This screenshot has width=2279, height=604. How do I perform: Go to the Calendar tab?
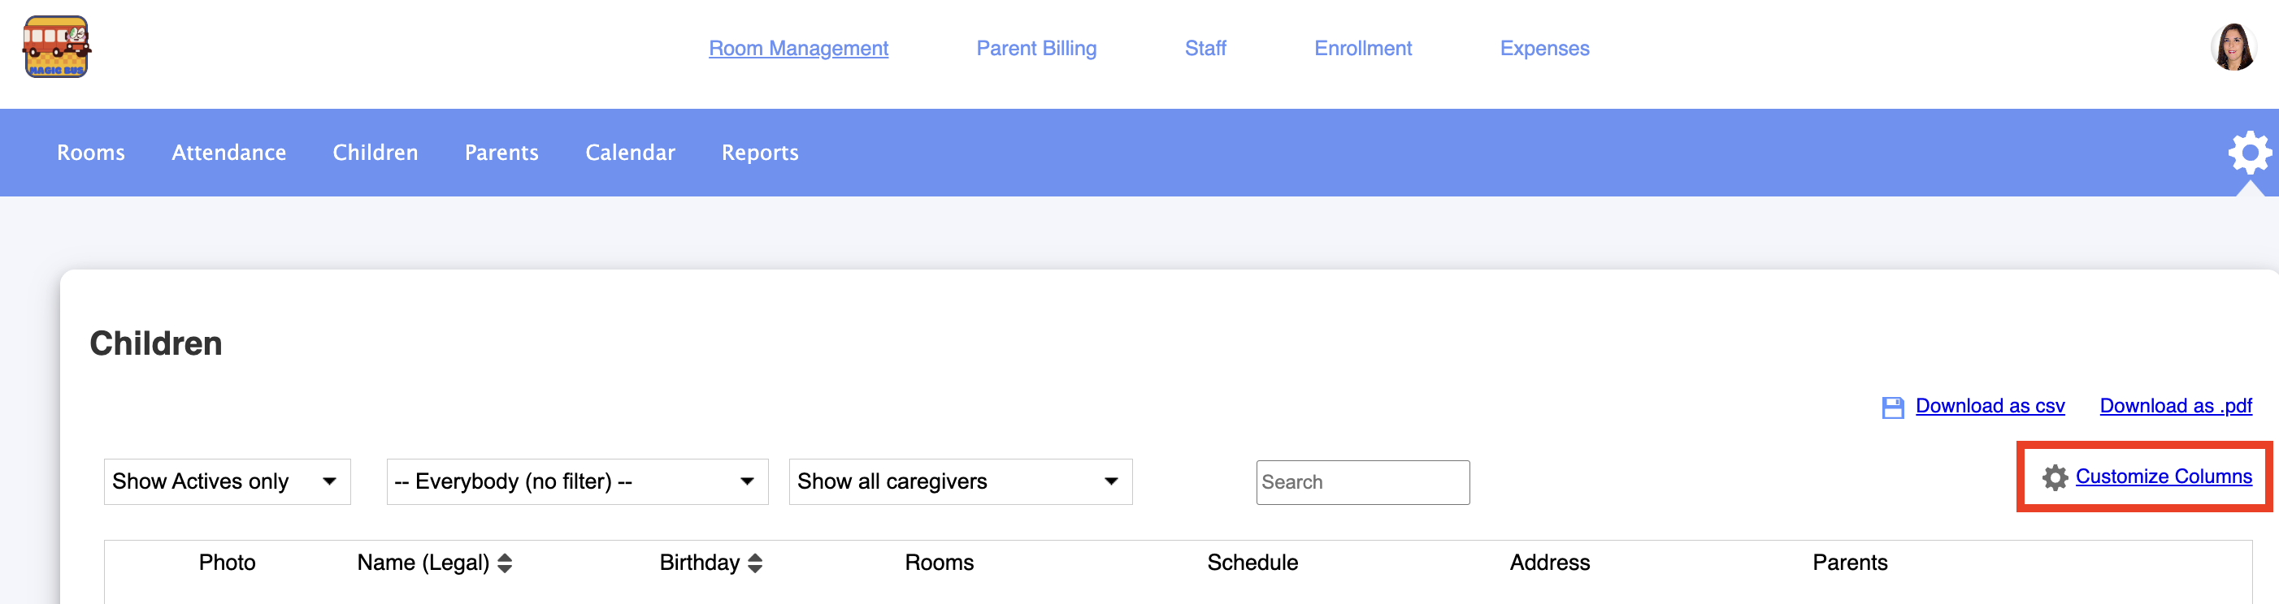coord(630,153)
